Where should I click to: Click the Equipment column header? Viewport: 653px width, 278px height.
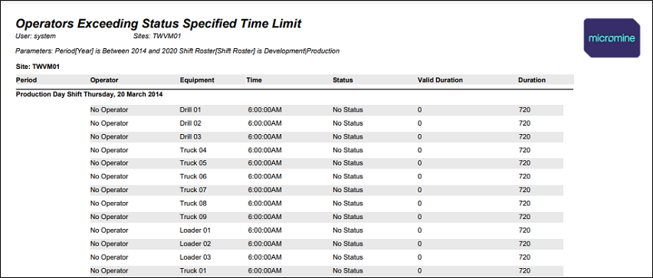click(197, 80)
